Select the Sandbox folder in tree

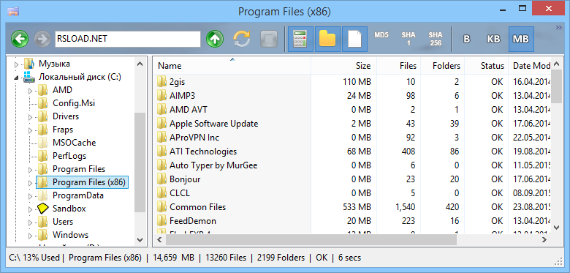coord(69,209)
